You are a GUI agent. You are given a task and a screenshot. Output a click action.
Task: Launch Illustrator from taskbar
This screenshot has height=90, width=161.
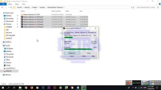pos(55,88)
